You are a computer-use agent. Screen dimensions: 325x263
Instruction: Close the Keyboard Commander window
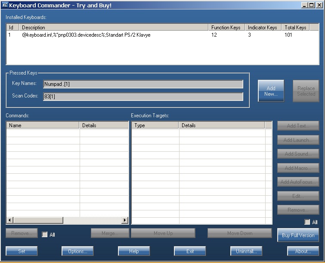point(319,5)
